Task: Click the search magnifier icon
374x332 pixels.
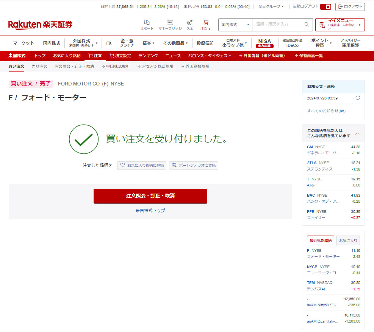Action: pos(307,25)
